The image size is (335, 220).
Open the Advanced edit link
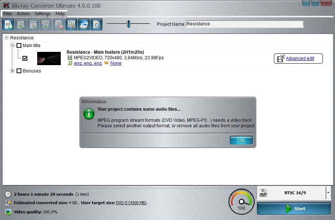(300, 58)
